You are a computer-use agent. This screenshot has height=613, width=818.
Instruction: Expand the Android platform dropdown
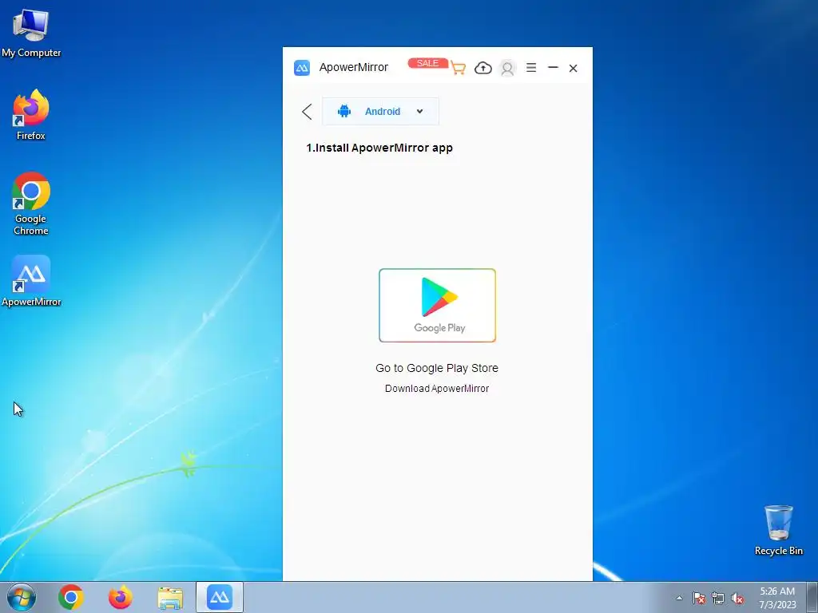[380, 112]
